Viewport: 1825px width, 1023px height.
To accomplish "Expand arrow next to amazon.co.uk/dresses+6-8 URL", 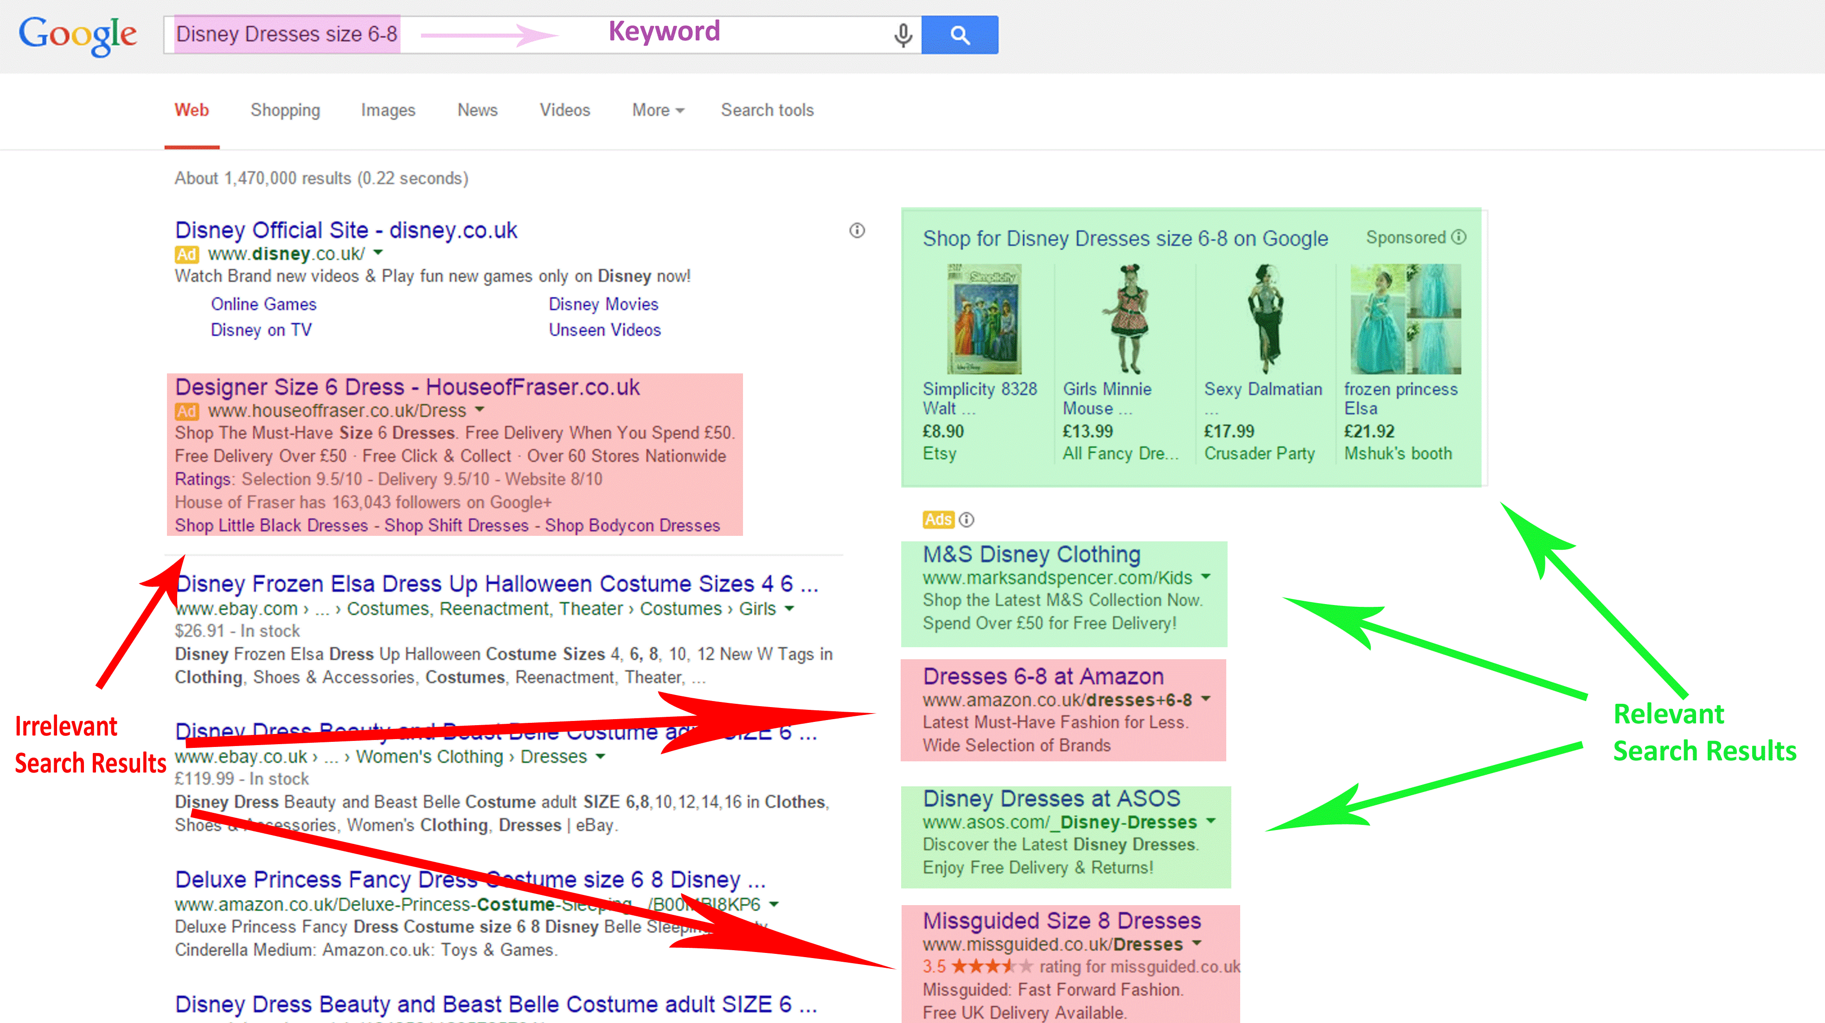I will [1206, 698].
